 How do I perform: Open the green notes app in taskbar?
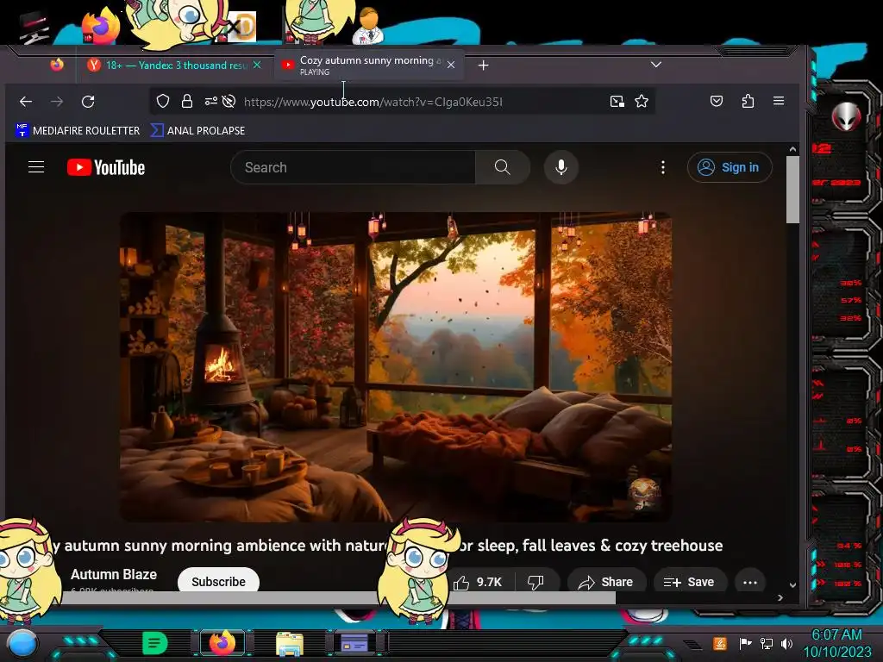click(155, 643)
